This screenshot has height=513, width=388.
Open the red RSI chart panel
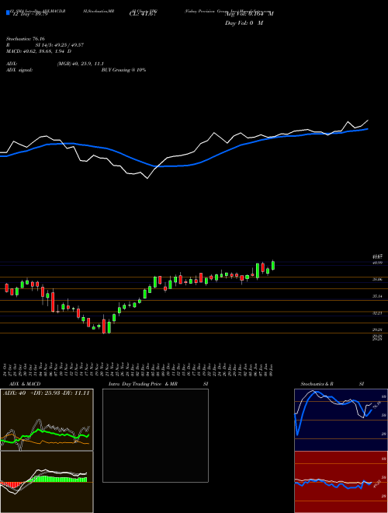coord(341,482)
